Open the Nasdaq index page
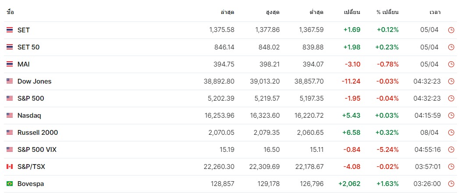This screenshot has width=461, height=193. tap(29, 116)
